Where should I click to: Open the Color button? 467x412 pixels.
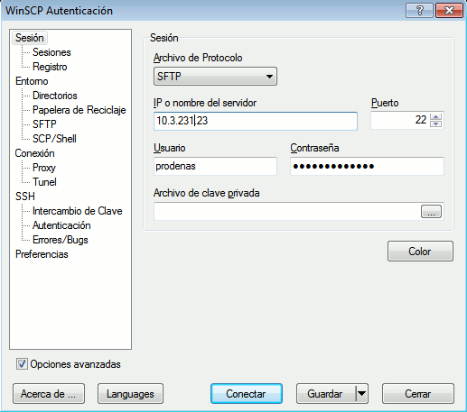420,252
